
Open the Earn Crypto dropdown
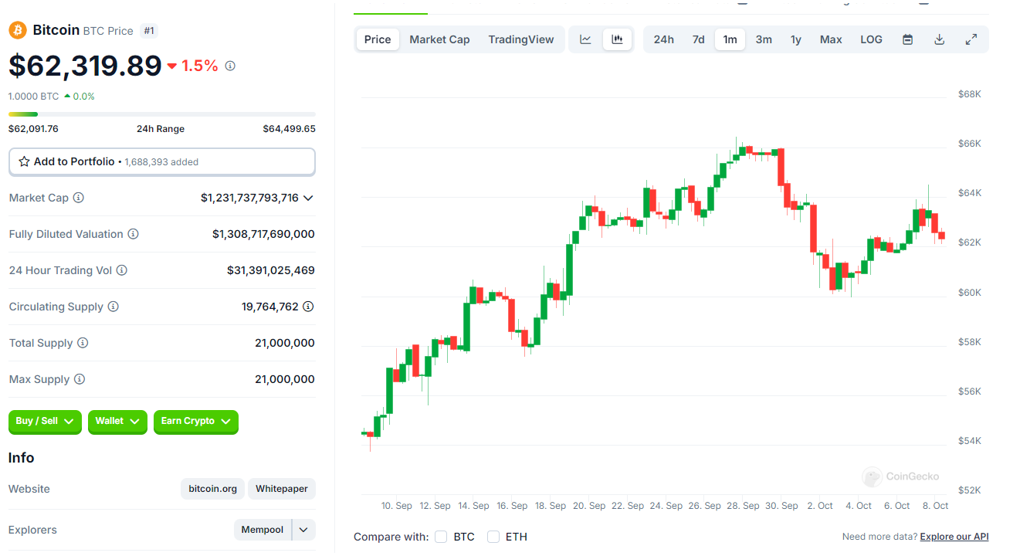point(196,422)
